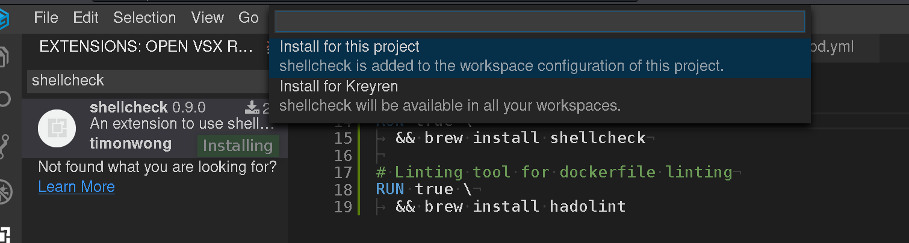
Task: Click the 'Not found what you are looking for?' text
Action: point(158,167)
